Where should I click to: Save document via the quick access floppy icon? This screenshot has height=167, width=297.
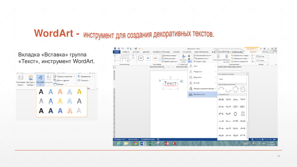(119, 49)
